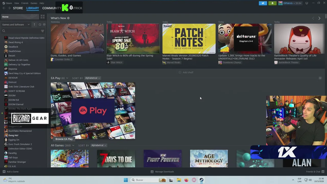Select Fall Guys in the library list
Viewport: 327px width, 184px height.
[13, 158]
